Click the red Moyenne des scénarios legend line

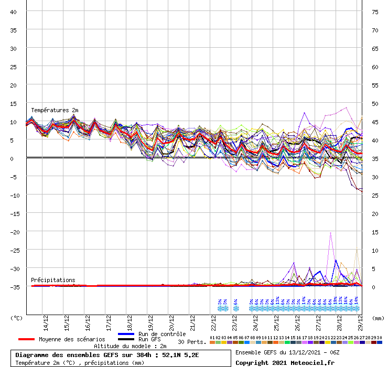(26, 339)
